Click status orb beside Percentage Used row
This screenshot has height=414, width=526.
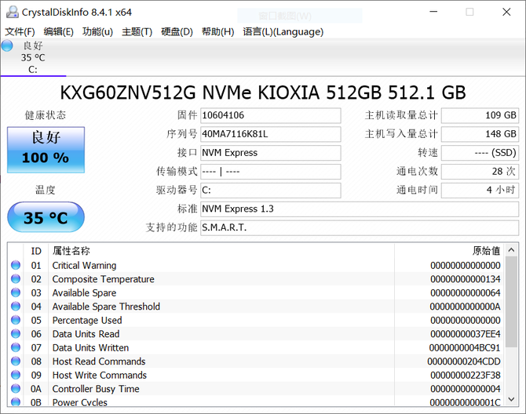point(16,321)
